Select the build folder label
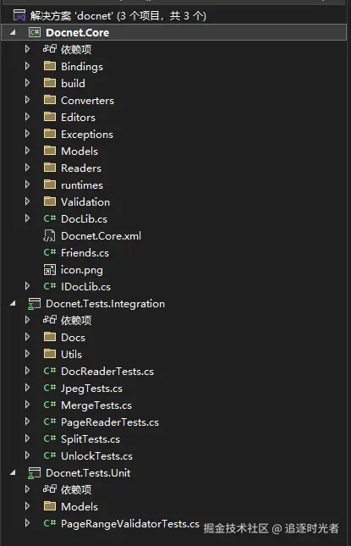Screen dimensions: 351x546 [73, 83]
